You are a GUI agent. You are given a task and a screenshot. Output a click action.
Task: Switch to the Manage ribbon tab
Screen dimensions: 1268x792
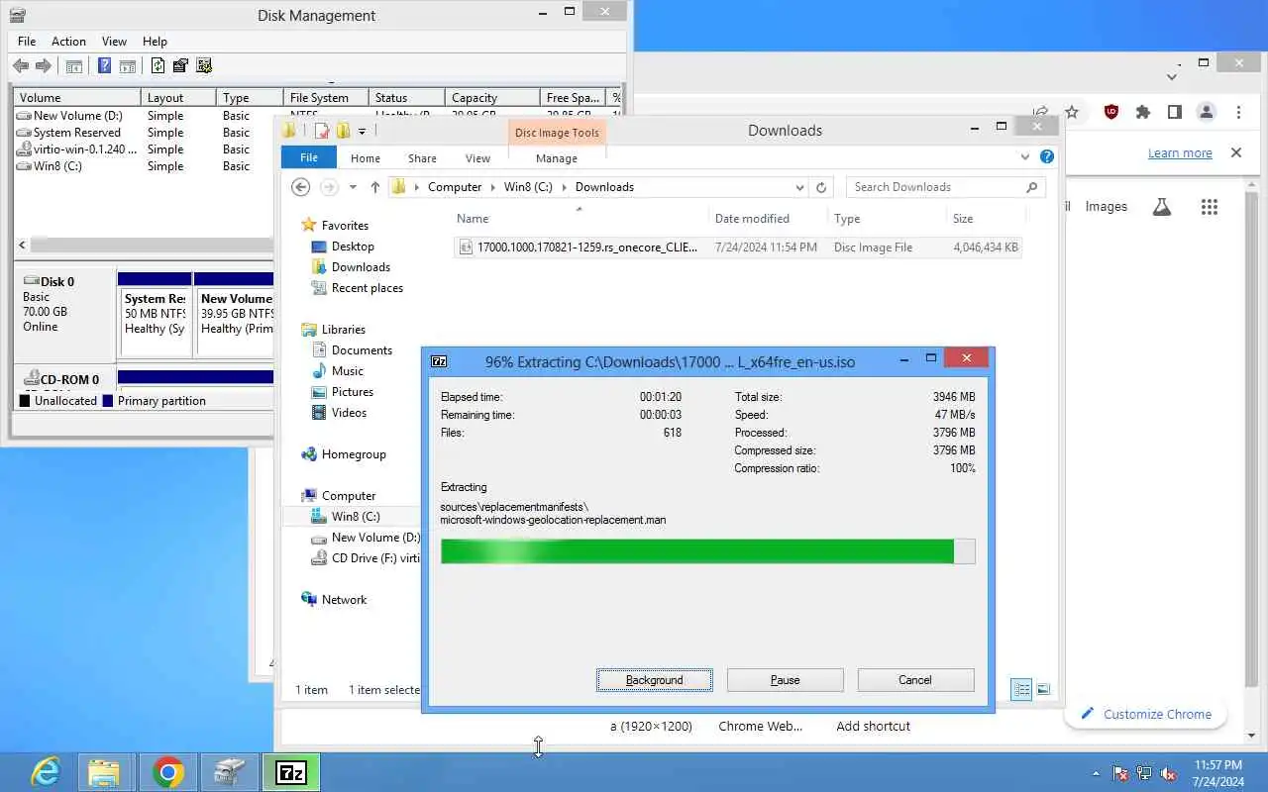pyautogui.click(x=557, y=158)
